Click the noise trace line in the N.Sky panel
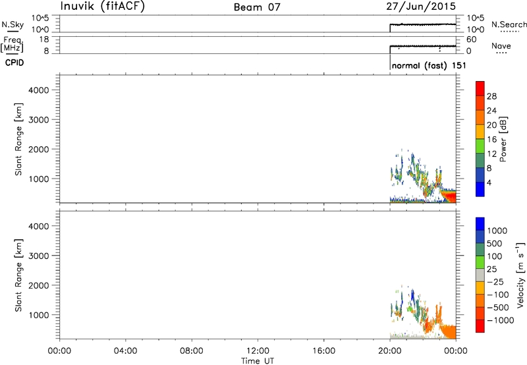This screenshot has height=365, width=527. coord(423,24)
